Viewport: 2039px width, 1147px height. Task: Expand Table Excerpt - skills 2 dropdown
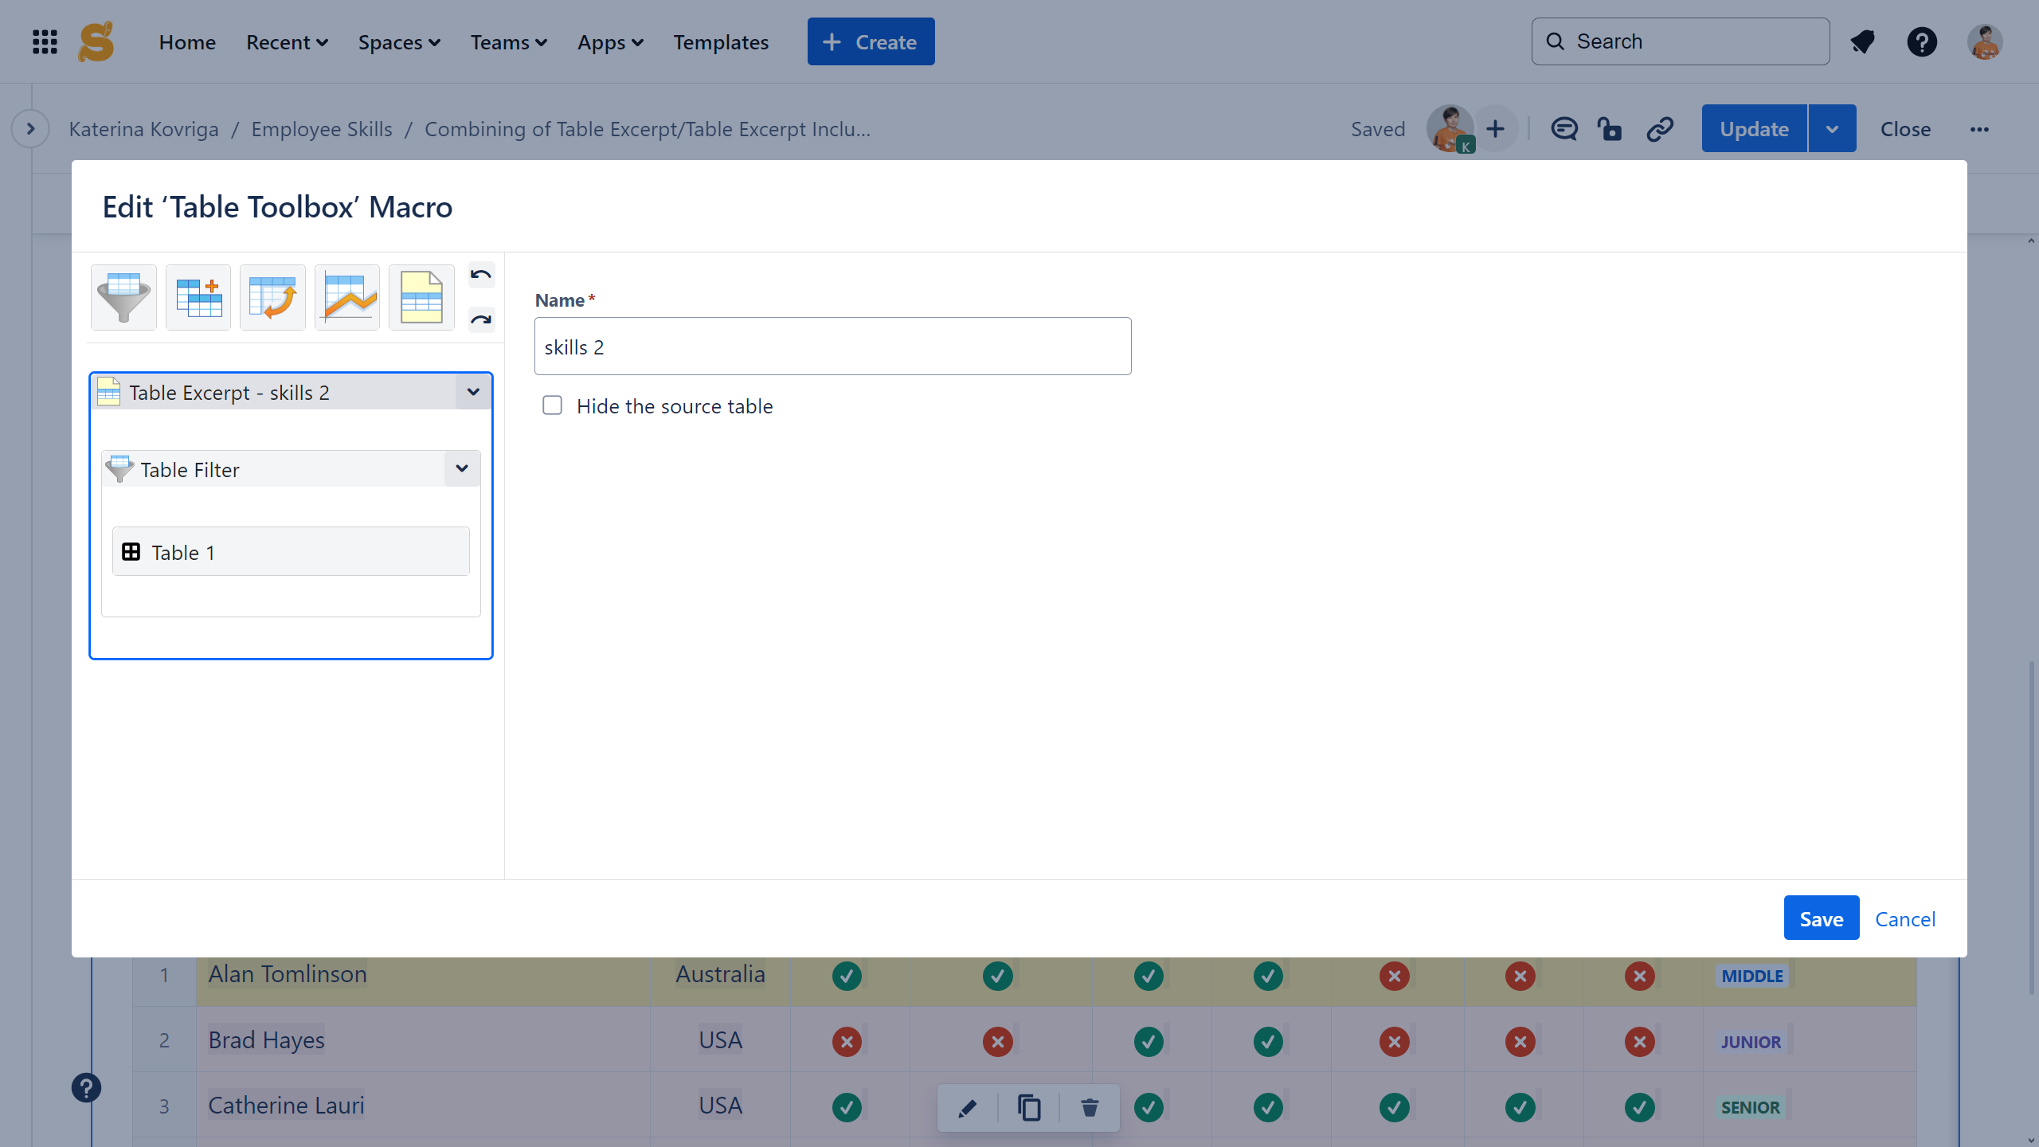(x=473, y=392)
